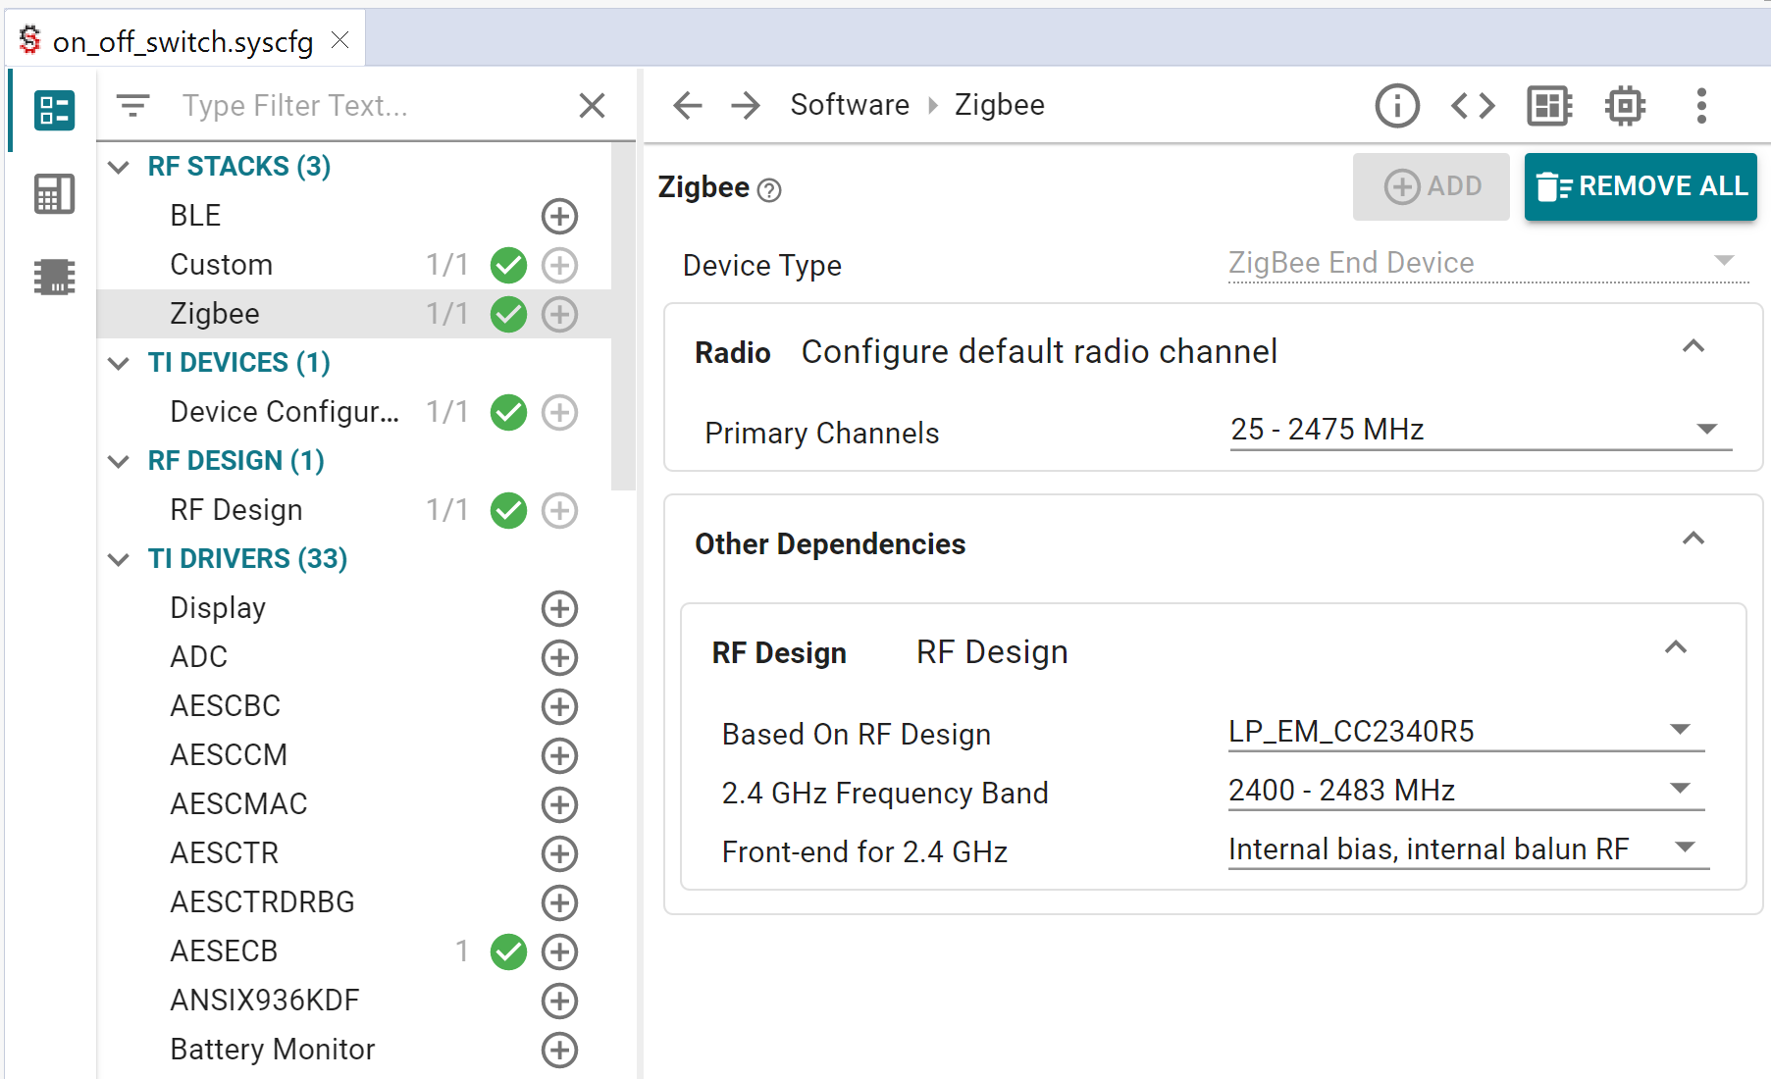The height and width of the screenshot is (1079, 1771).
Task: Add the Display driver with its plus icon
Action: click(559, 608)
